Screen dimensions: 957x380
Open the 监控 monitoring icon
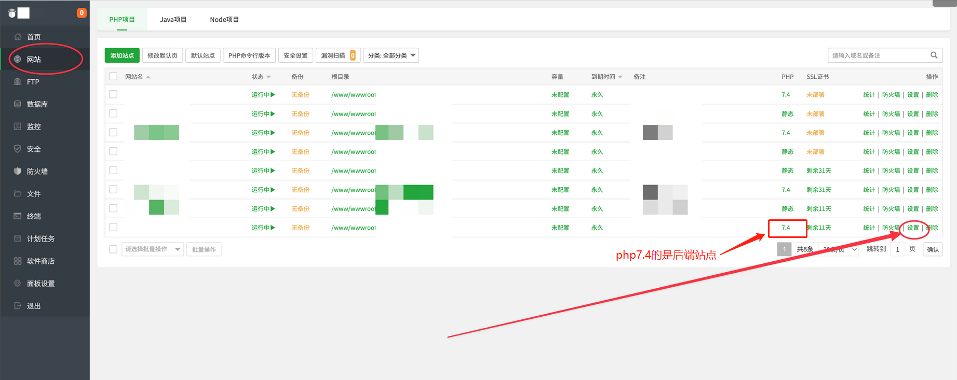tap(18, 126)
